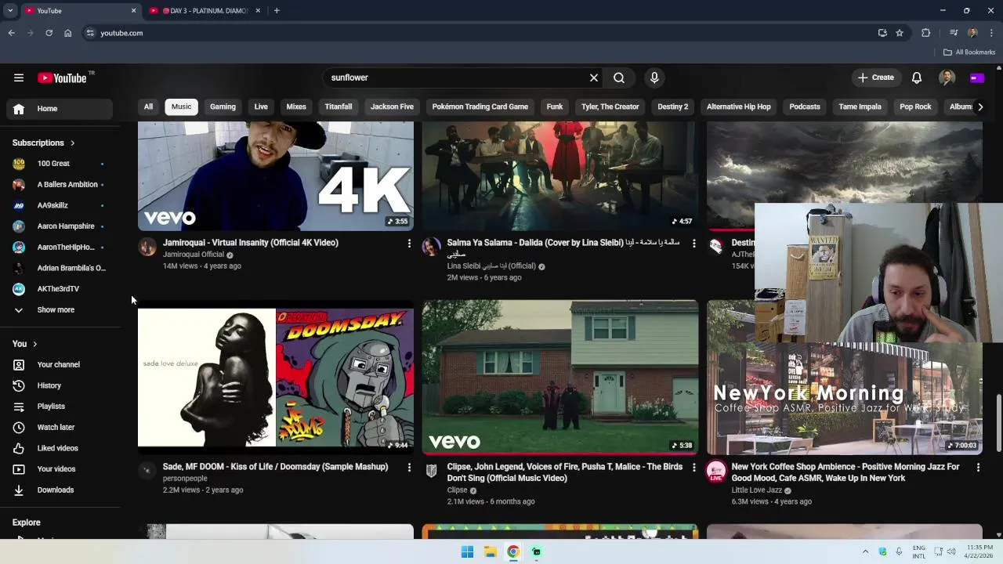Open options for Jamiroquai Virtual Insanity video
Image resolution: width=1003 pixels, height=564 pixels.
(409, 244)
